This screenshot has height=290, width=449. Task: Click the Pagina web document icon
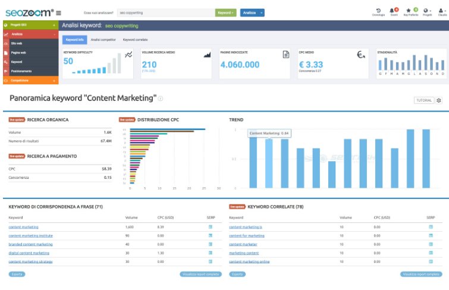(6, 53)
